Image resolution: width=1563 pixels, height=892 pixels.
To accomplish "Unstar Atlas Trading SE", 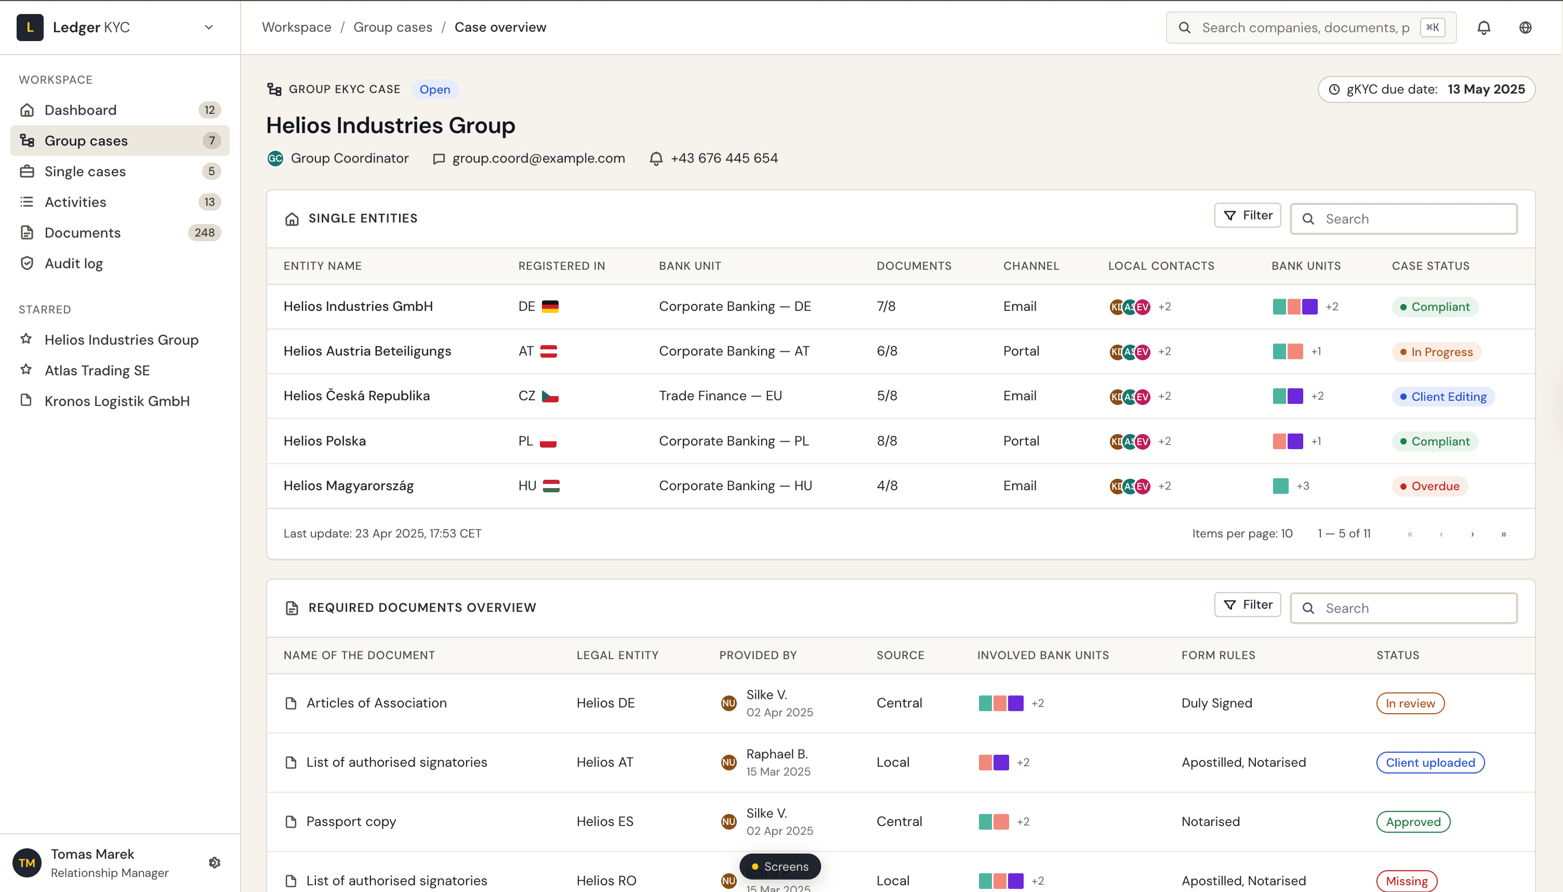I will [27, 370].
